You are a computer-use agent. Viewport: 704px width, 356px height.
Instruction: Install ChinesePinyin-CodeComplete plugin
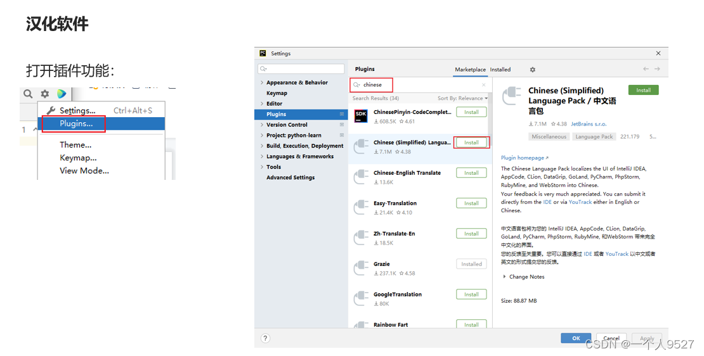click(471, 112)
